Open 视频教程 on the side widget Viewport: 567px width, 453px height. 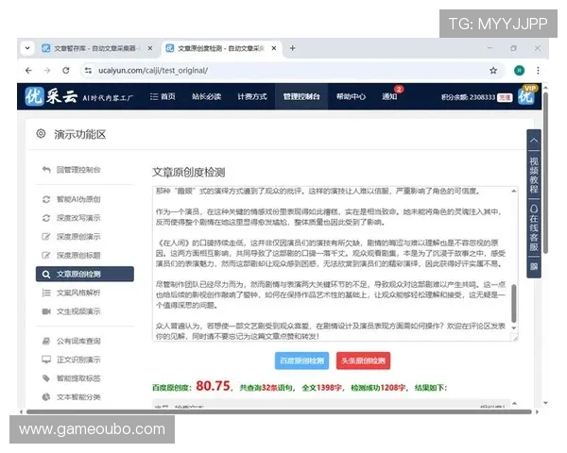(534, 175)
